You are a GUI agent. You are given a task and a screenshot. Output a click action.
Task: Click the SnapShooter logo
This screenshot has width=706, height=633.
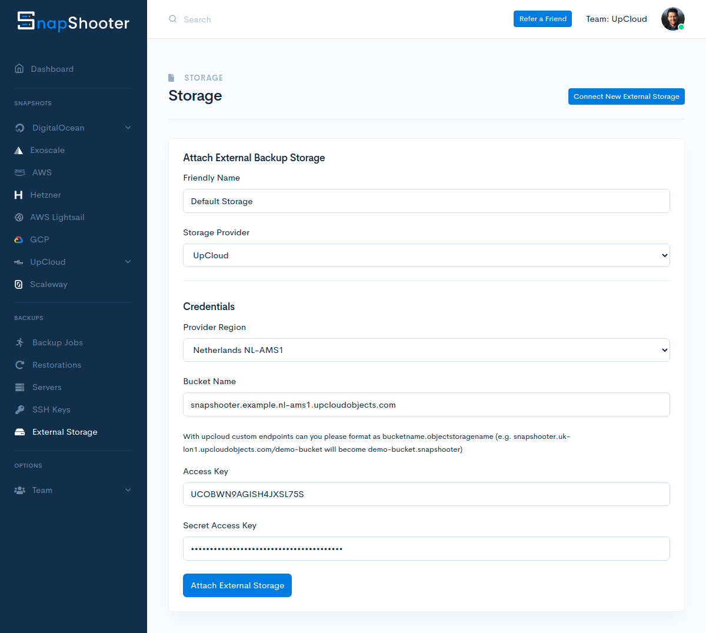tap(73, 22)
